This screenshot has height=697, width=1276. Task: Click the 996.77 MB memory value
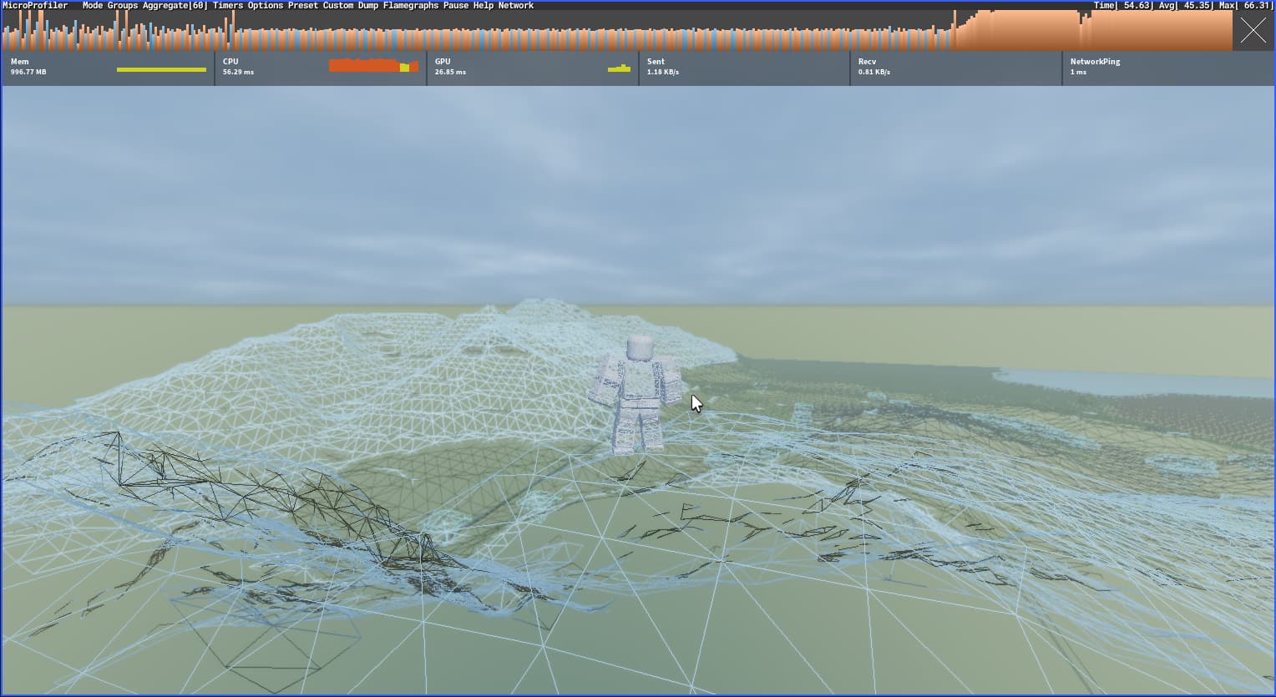pyautogui.click(x=28, y=73)
